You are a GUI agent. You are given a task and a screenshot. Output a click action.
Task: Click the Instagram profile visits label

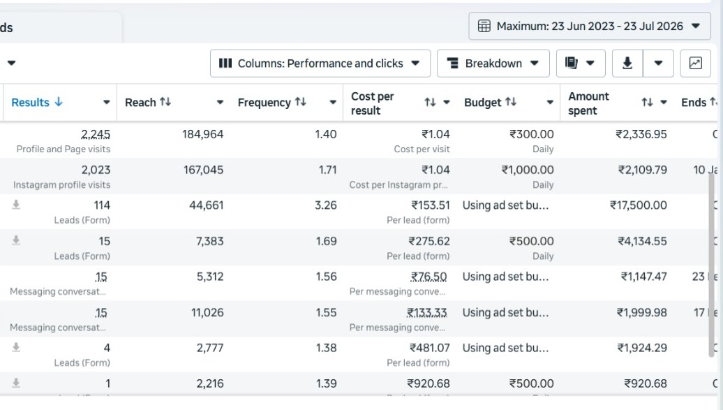tap(62, 184)
